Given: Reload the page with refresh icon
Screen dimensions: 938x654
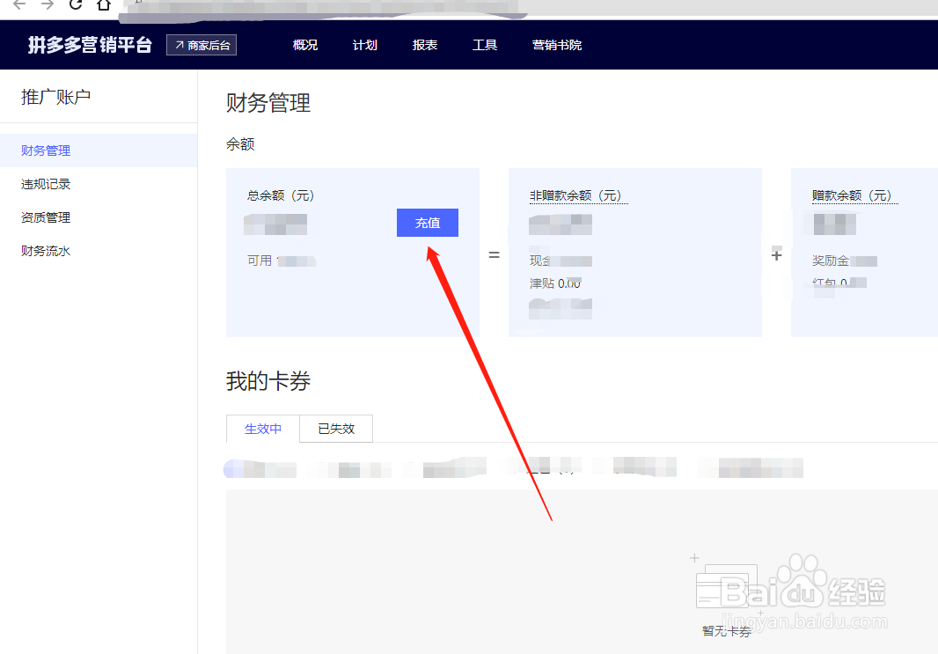Looking at the screenshot, I should (76, 4).
